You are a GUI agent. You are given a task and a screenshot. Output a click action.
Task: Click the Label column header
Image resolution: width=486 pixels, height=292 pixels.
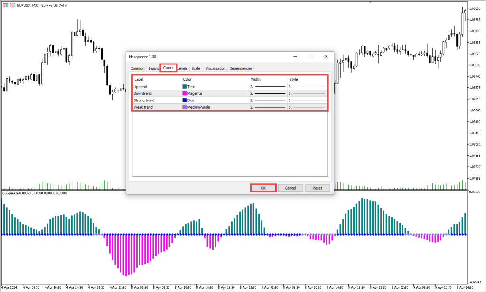tap(157, 79)
